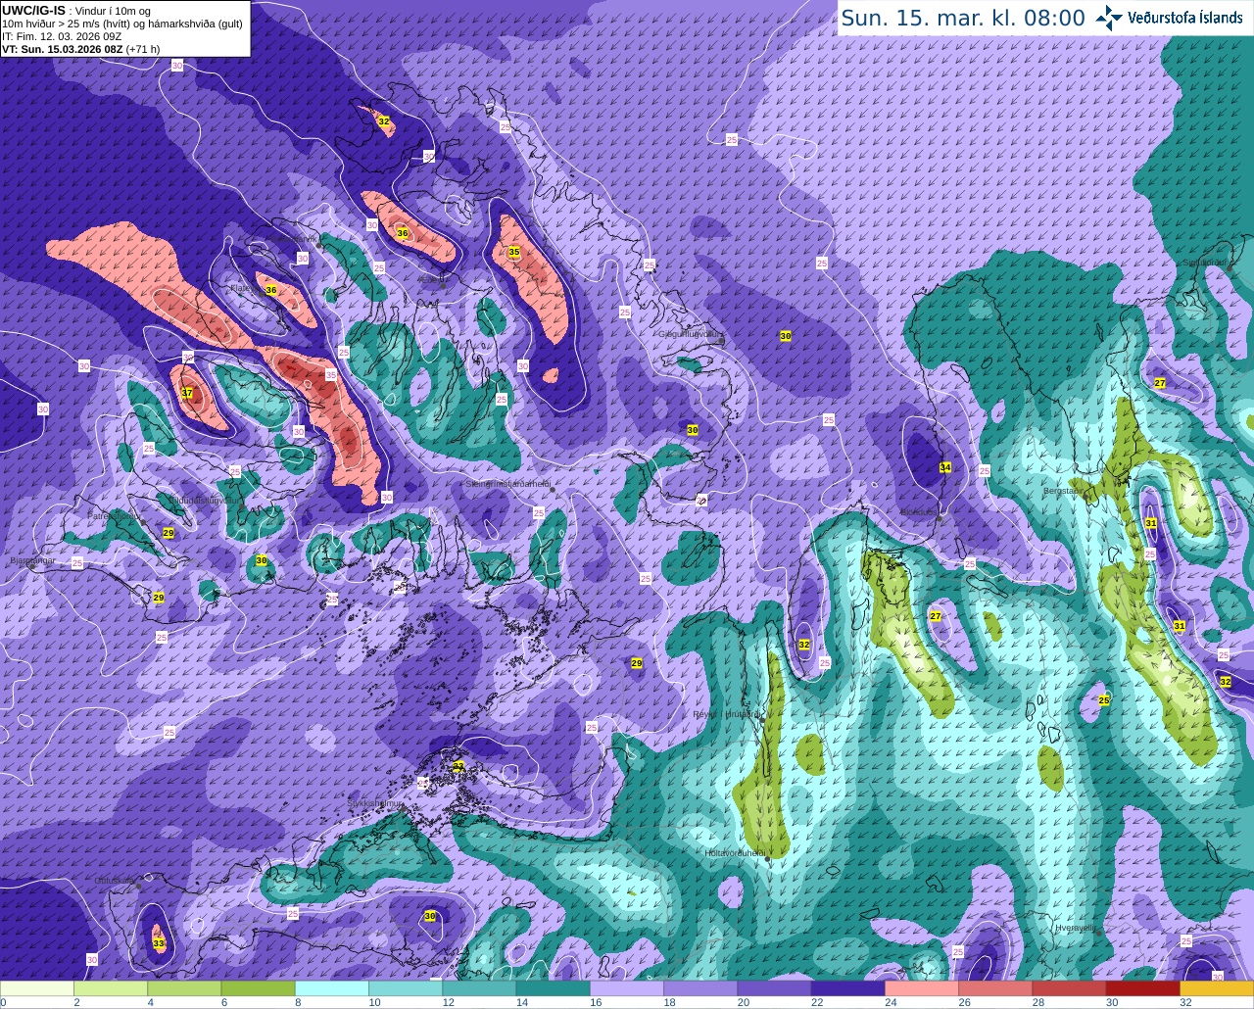The width and height of the screenshot is (1254, 1009).
Task: Click the Steingrímsfjarðarheiði station label
Action: (507, 484)
